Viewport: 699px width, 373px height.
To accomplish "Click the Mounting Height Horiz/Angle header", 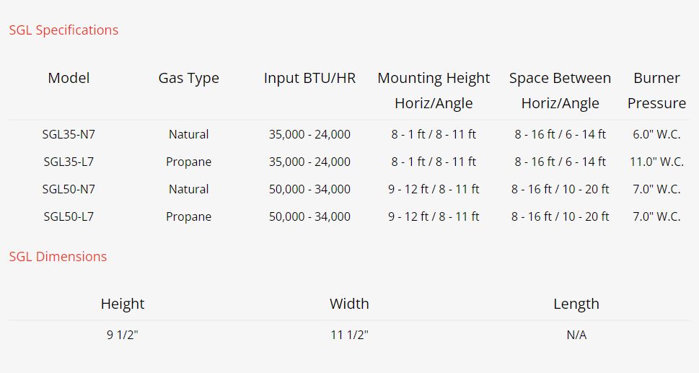I will (x=434, y=90).
